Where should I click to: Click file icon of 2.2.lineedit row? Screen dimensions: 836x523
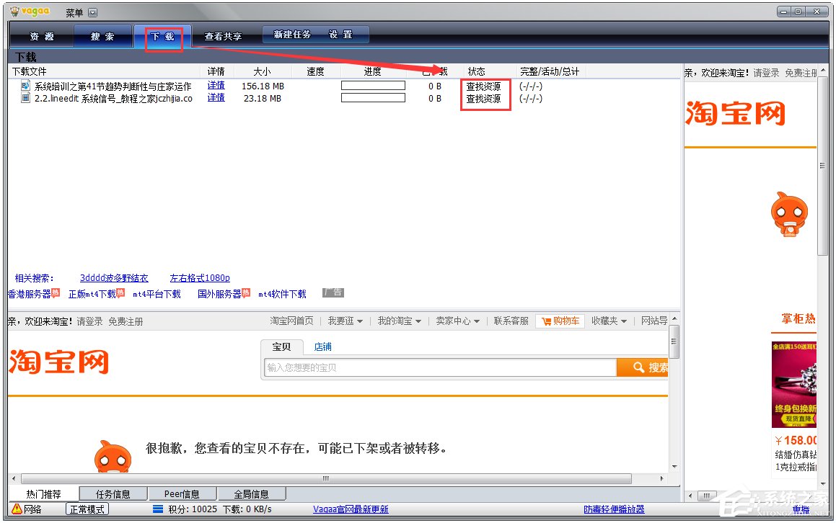(25, 98)
